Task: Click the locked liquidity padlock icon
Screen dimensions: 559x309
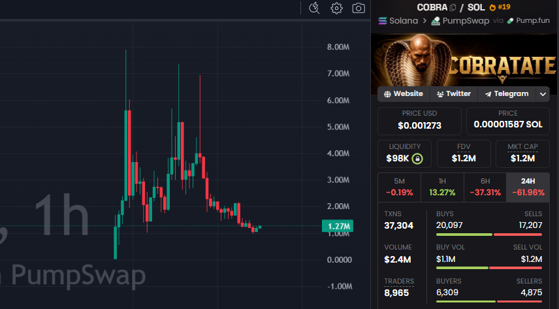Action: tap(417, 159)
